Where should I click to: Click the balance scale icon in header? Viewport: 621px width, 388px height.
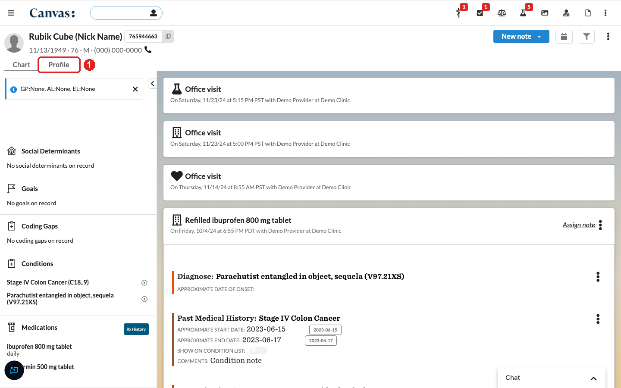pos(502,13)
